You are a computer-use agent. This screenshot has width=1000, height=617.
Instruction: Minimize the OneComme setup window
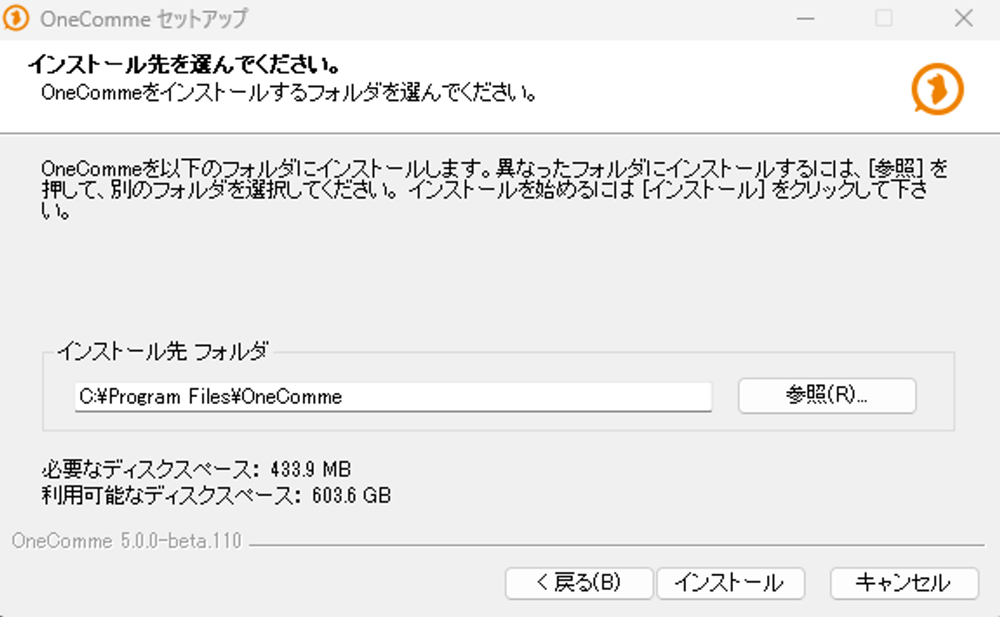point(804,18)
